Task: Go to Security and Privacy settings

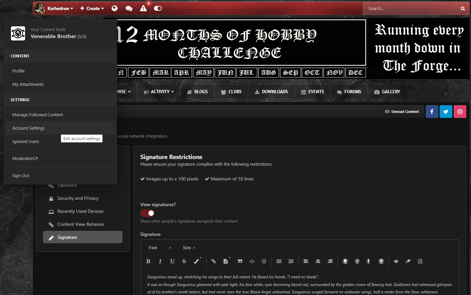Action: coord(78,198)
